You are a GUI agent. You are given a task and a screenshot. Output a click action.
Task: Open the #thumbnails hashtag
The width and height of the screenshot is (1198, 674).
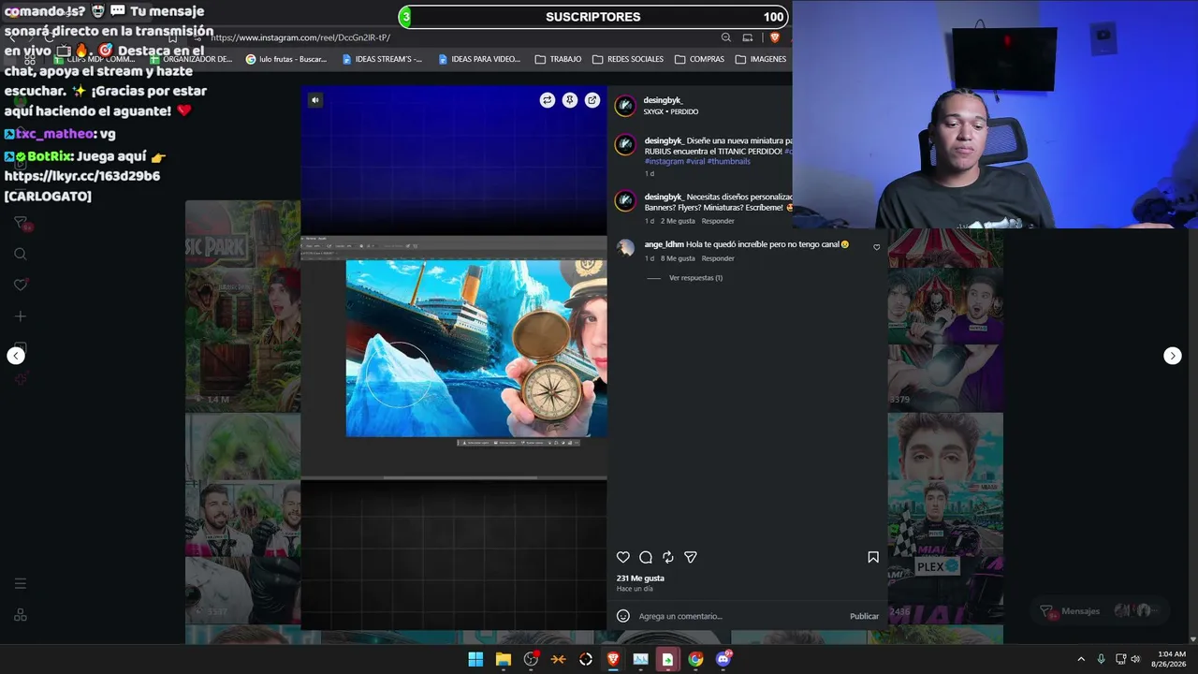coord(729,161)
